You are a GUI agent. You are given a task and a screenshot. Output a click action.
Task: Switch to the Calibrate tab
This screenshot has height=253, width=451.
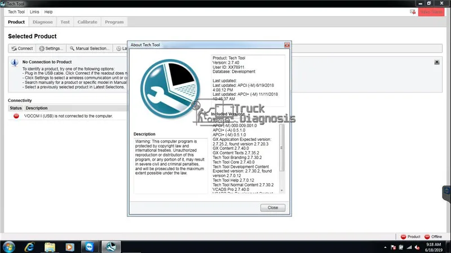tap(87, 22)
